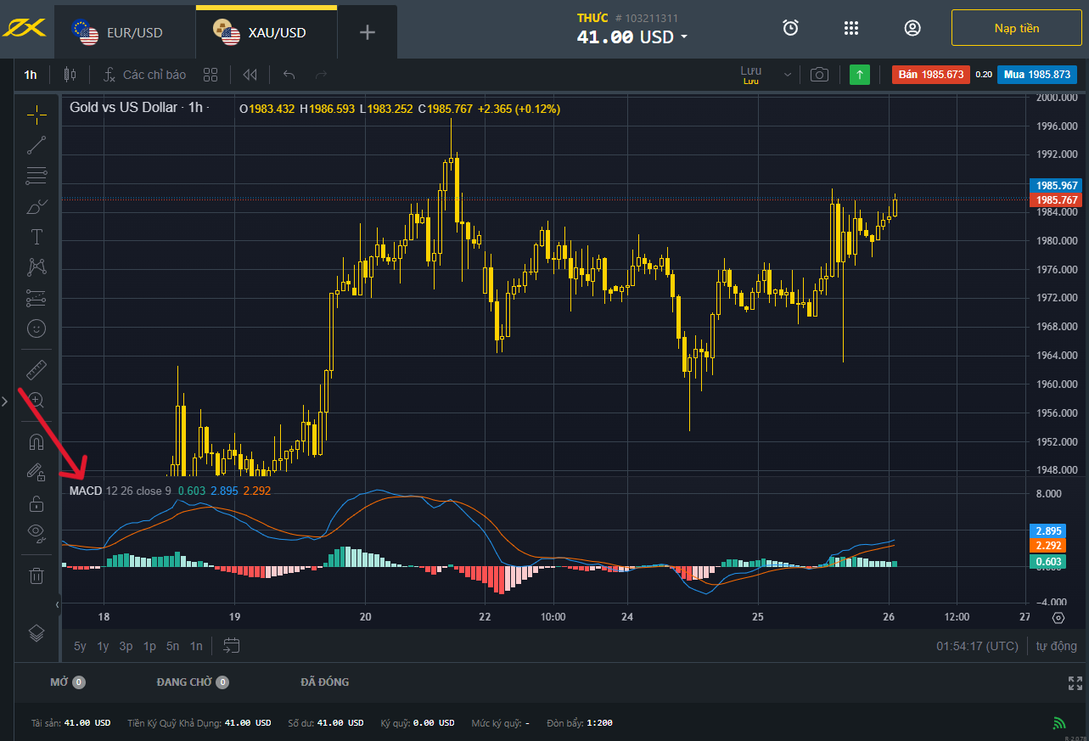This screenshot has width=1089, height=741.
Task: Change the 1h timeframe selector
Action: click(x=31, y=75)
